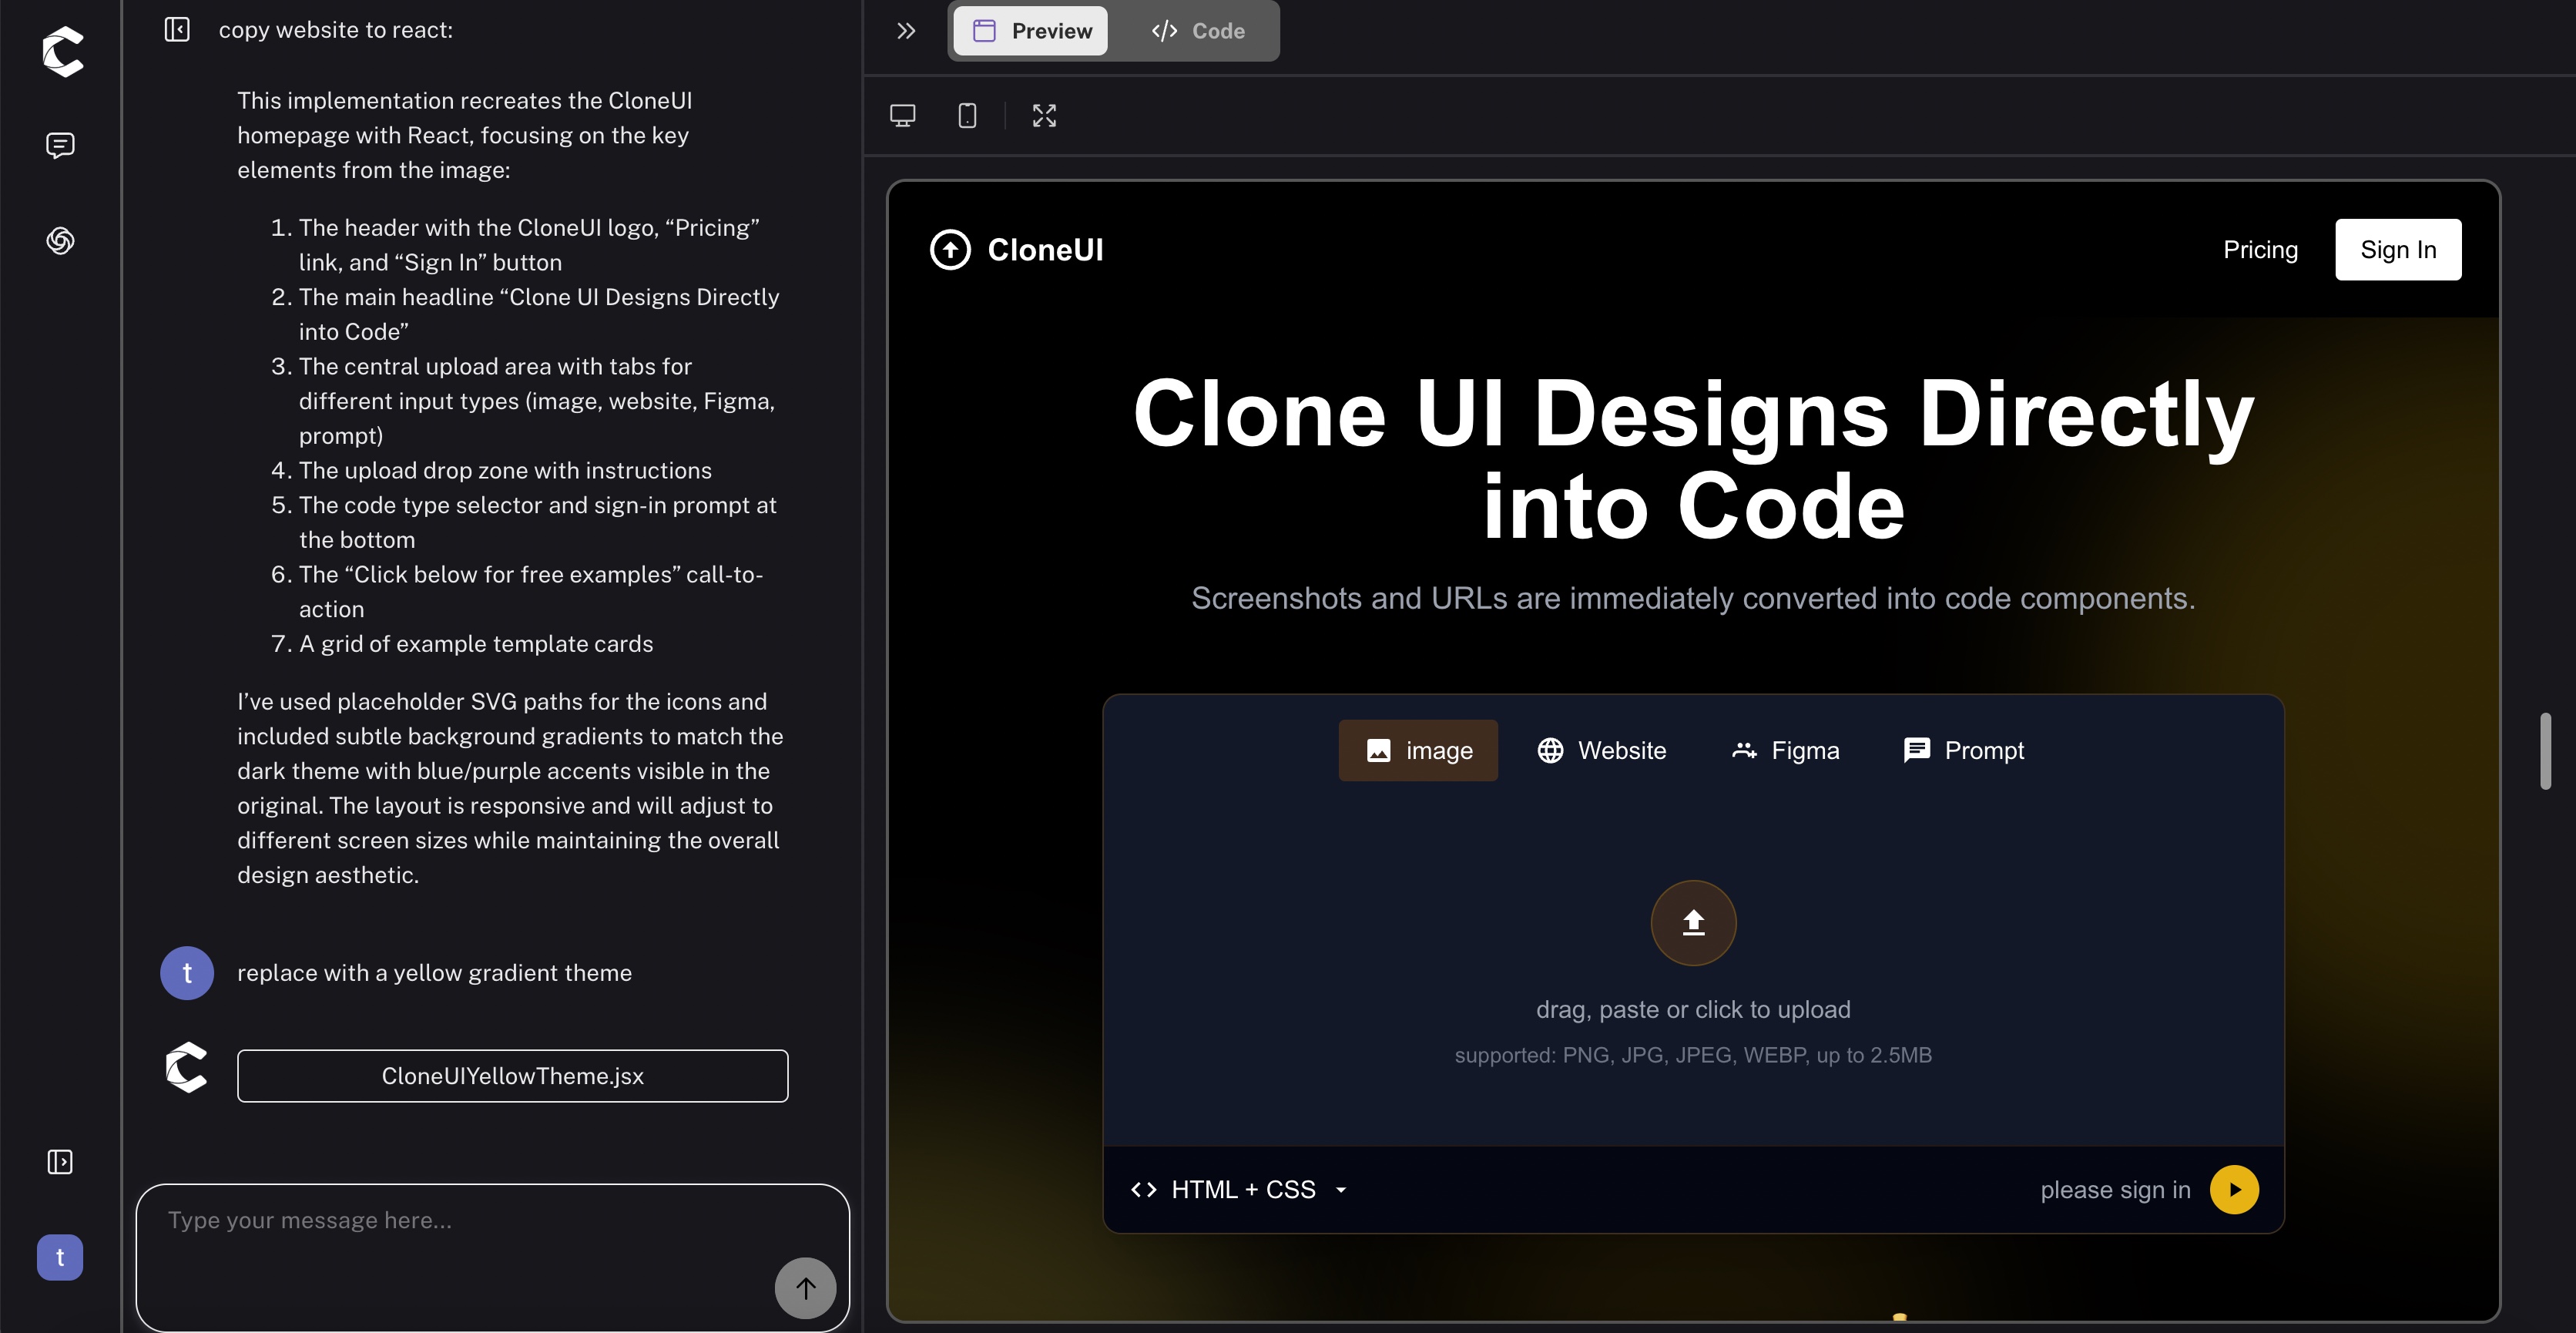Viewport: 2576px width, 1333px height.
Task: Click list item 'The upload drop zone with instructions'
Action: (x=505, y=470)
